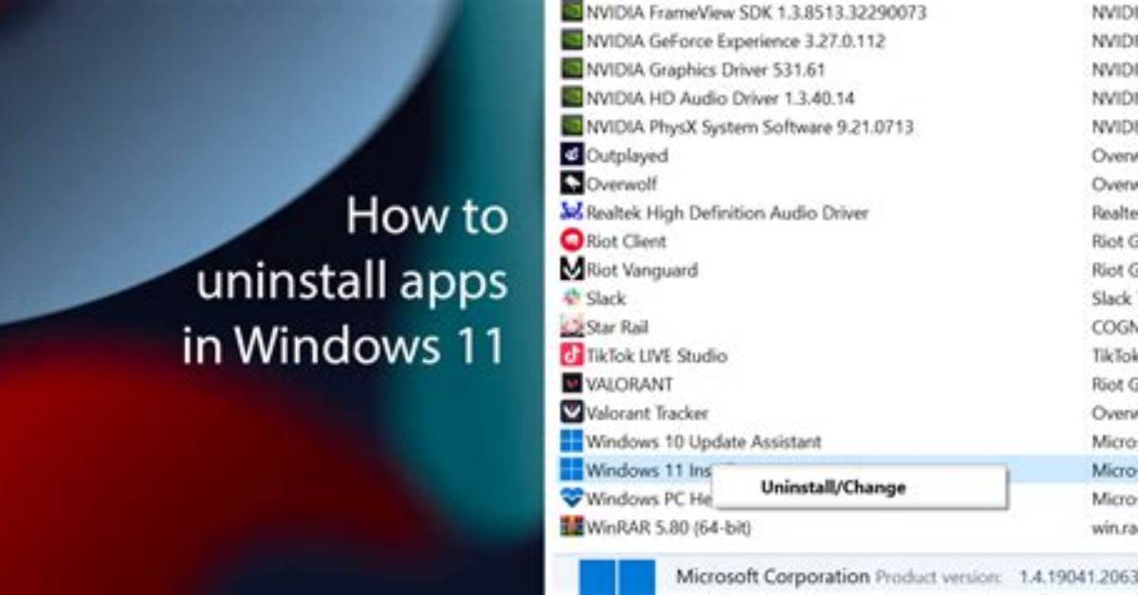This screenshot has height=595, width=1138.
Task: Select the Overwolf program name
Action: click(x=621, y=183)
